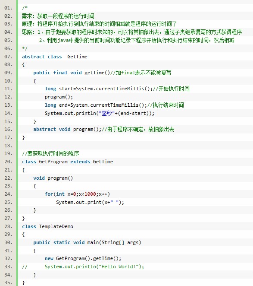Click 'main(String[] args)' method signature
Image resolution: width=253 pixels, height=286 pixels.
[x=114, y=242]
